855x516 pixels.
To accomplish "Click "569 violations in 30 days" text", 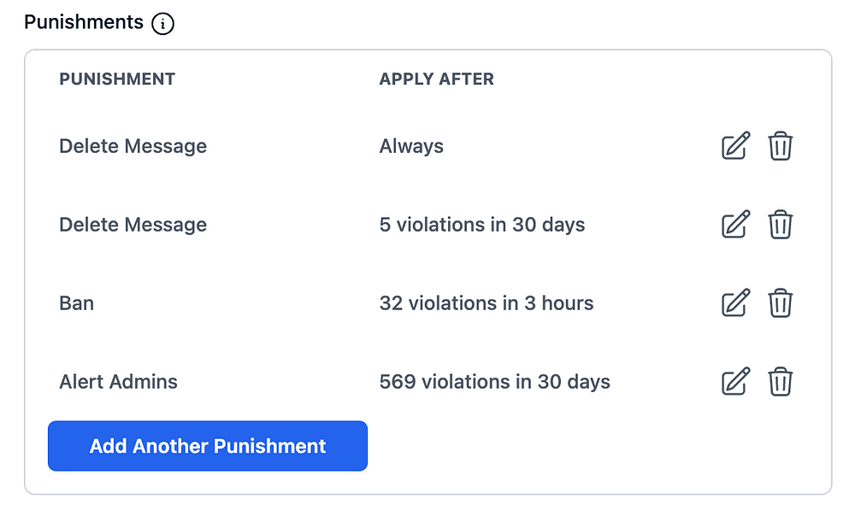I will 494,381.
